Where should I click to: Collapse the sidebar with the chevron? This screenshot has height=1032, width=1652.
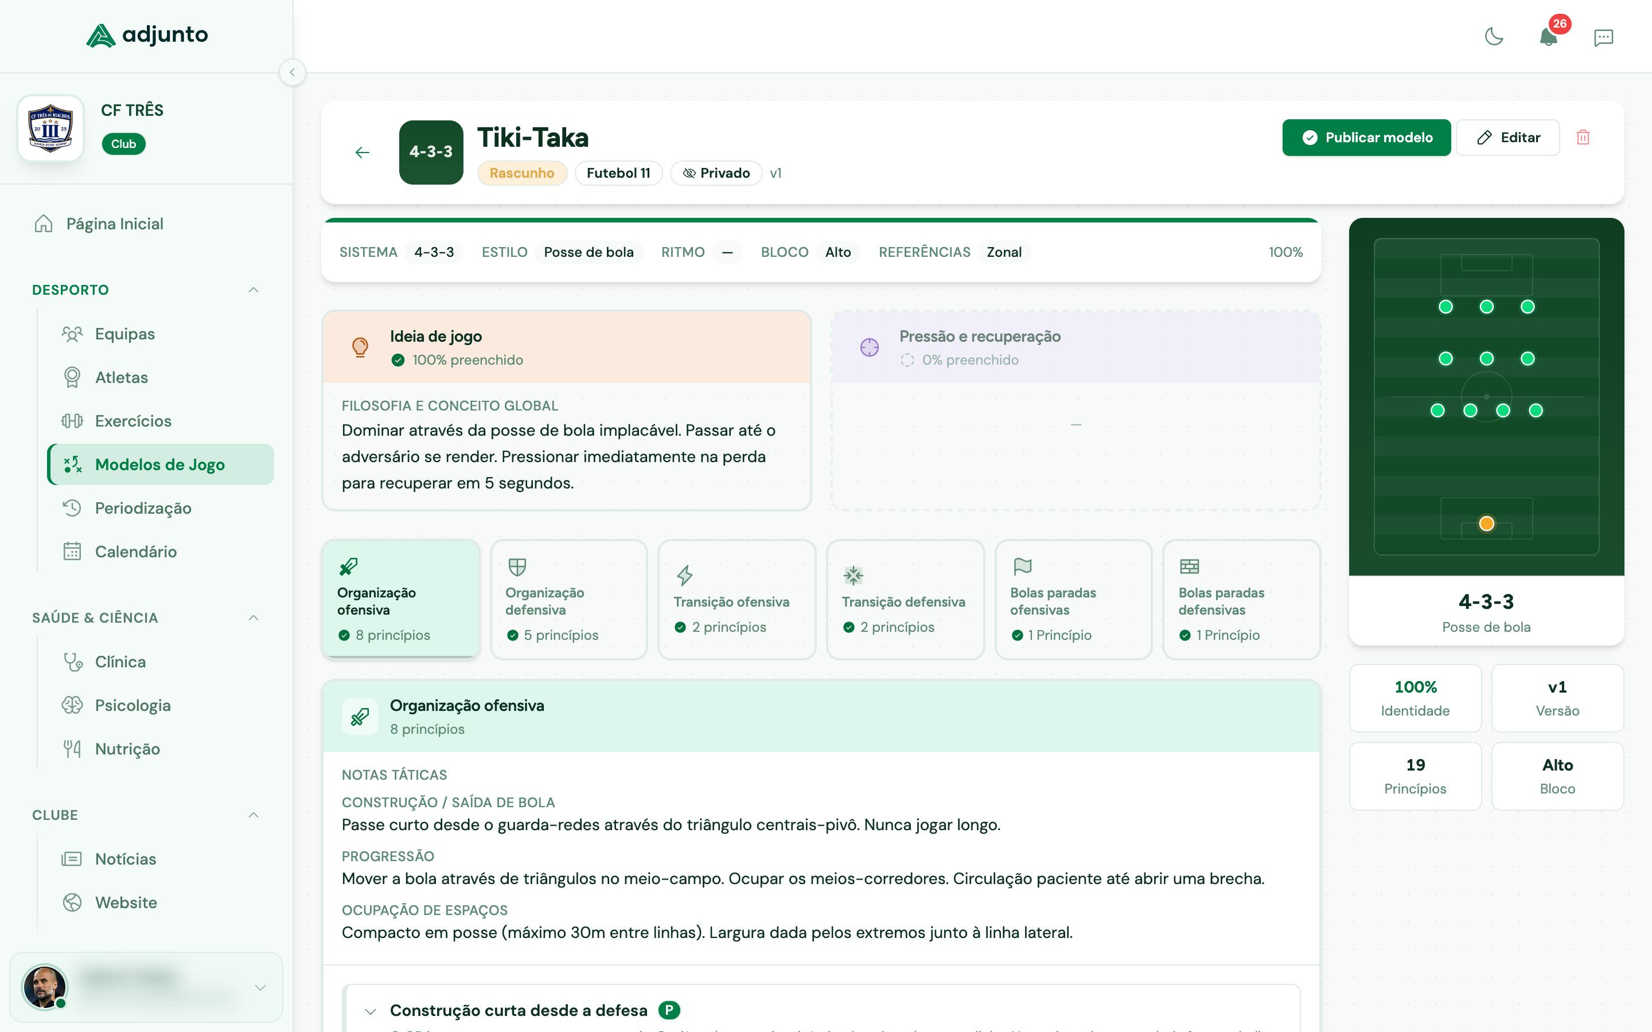pyautogui.click(x=293, y=72)
